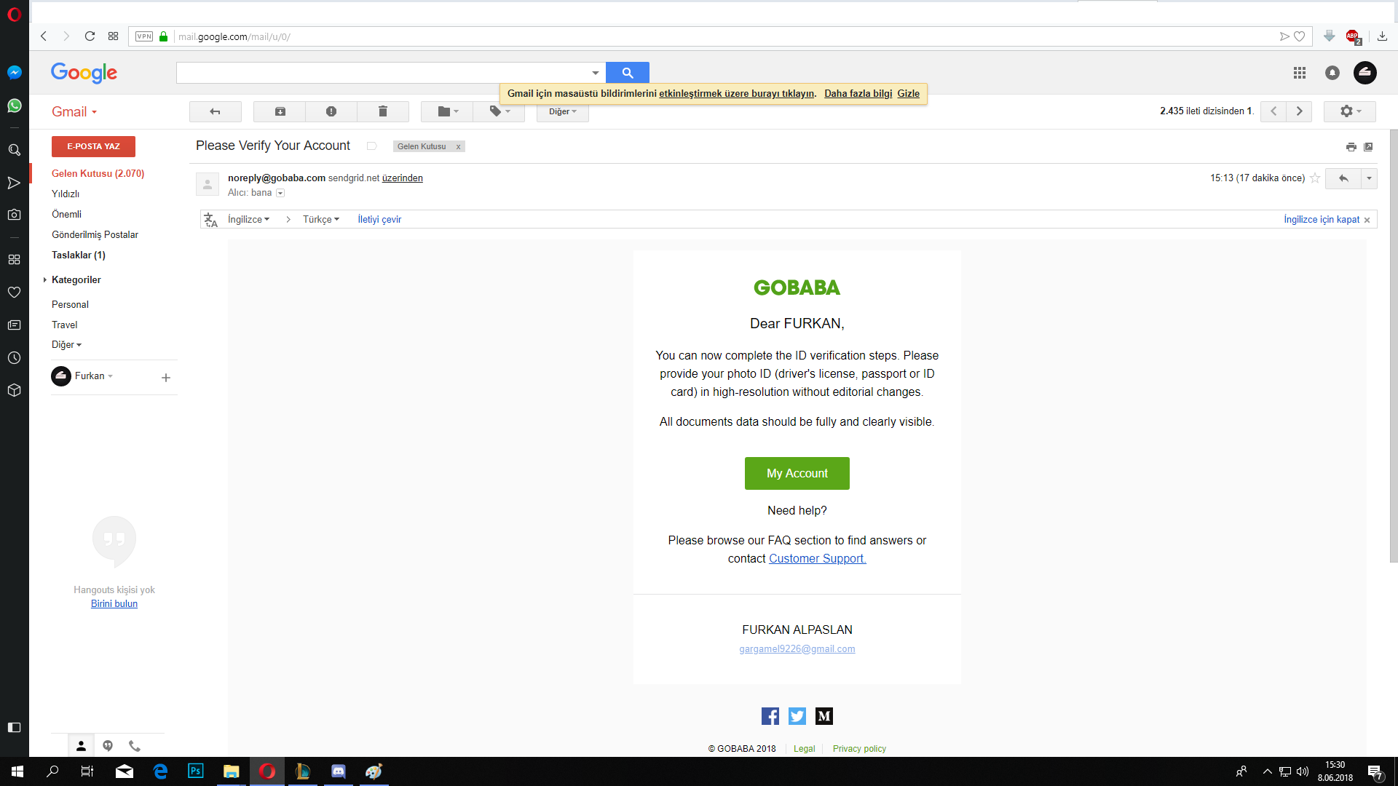1398x786 pixels.
Task: Click the Archive icon in toolbar
Action: (280, 111)
